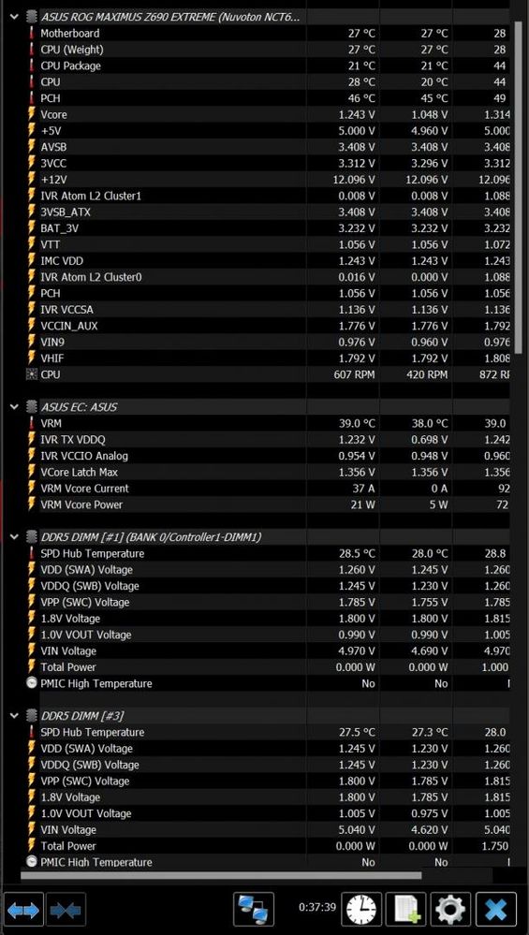529x935 pixels.
Task: Start logging with the sheet plus icon
Action: (406, 910)
